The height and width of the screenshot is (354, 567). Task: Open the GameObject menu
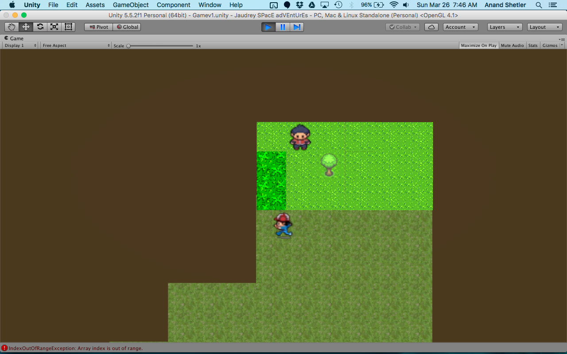[x=131, y=5]
